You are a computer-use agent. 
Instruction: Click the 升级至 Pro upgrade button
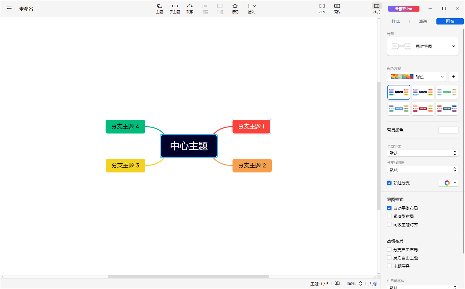(404, 9)
